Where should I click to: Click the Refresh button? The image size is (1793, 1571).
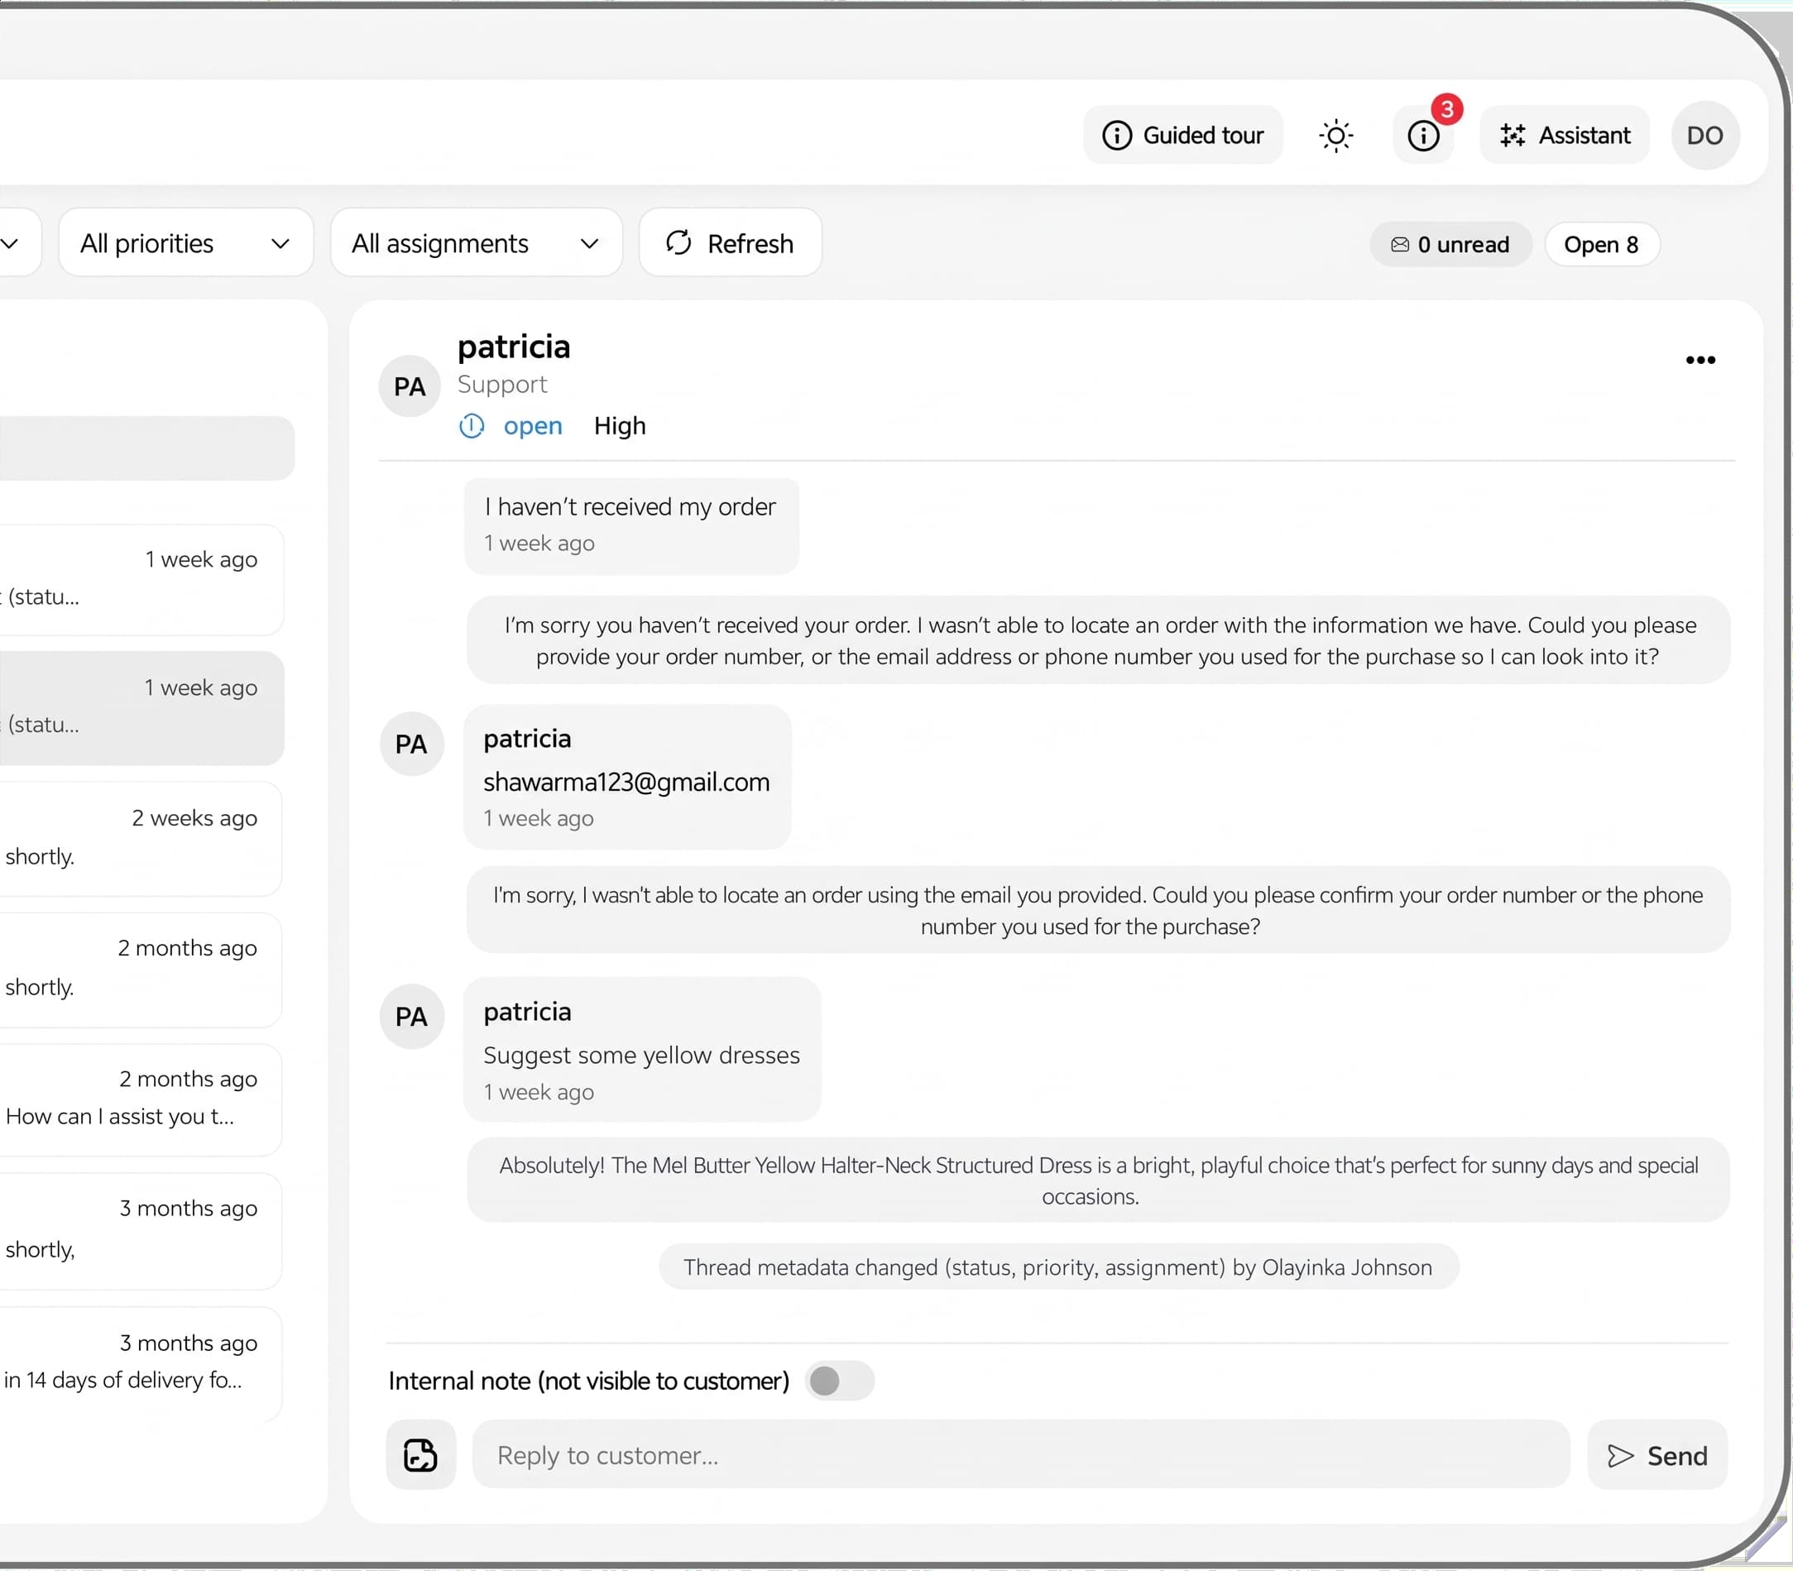point(731,243)
